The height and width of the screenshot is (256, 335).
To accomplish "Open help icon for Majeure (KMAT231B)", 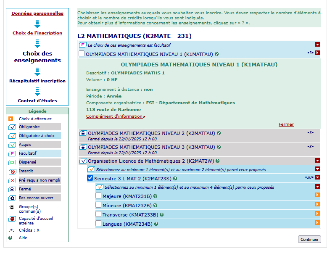I will (x=156, y=196).
